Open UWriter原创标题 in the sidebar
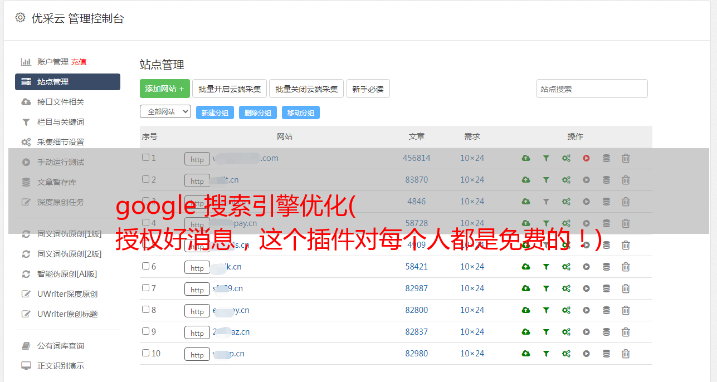 click(67, 314)
